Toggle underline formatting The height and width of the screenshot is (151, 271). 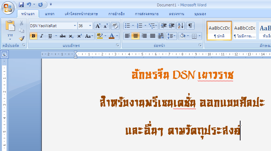[x=50, y=36]
